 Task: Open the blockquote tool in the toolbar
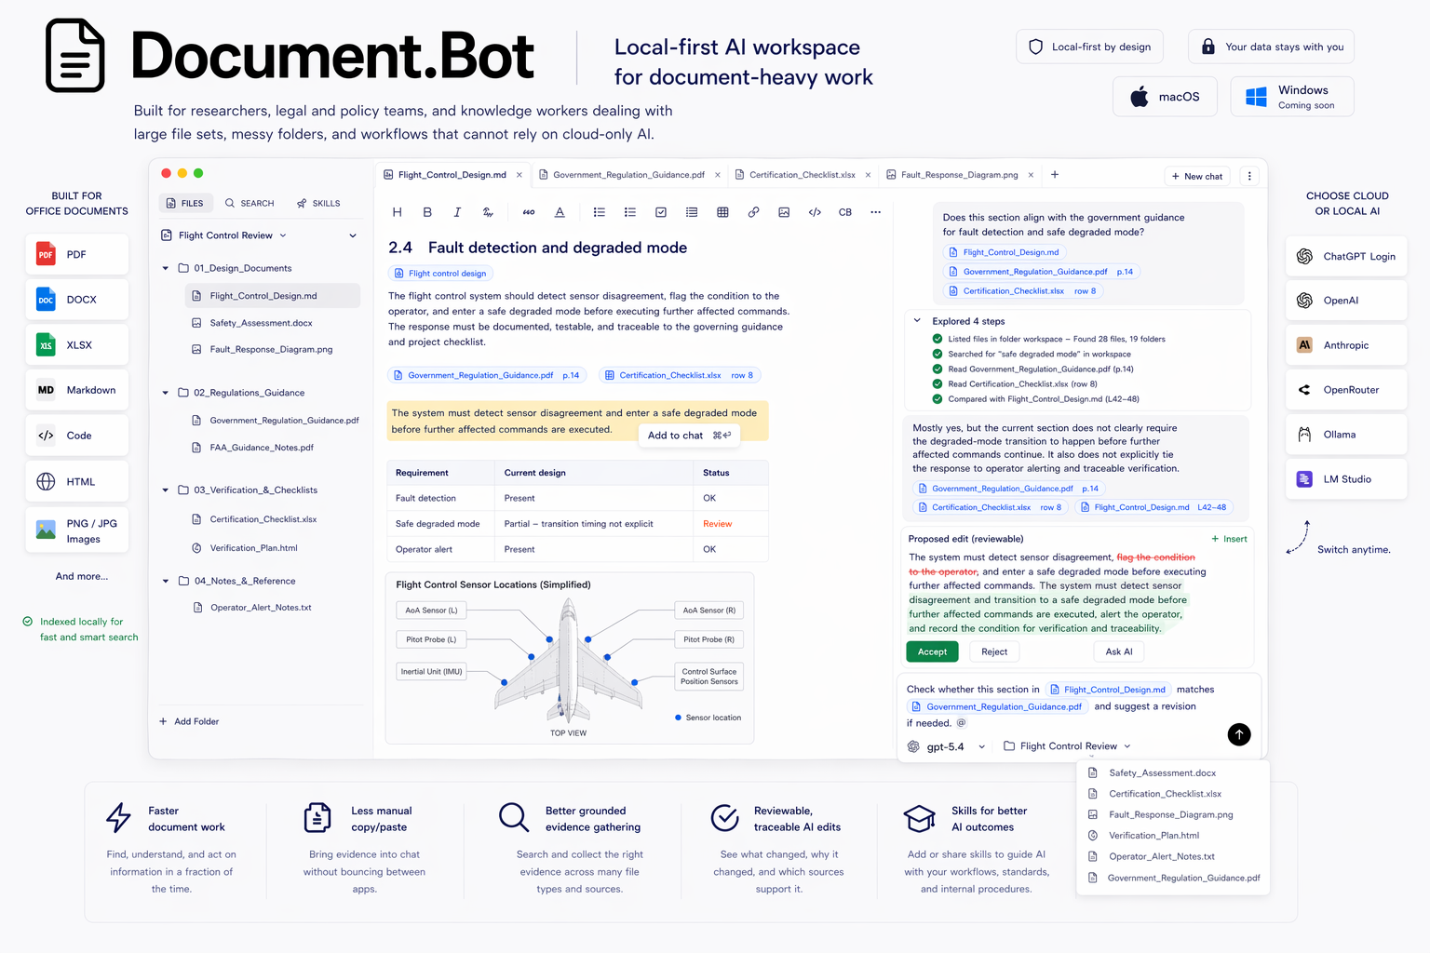(528, 212)
